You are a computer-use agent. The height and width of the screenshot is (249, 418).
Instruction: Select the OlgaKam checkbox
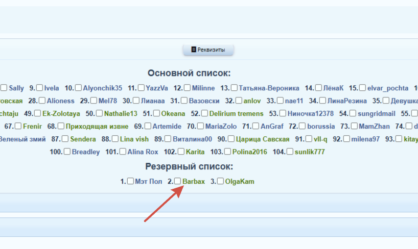tap(220, 181)
